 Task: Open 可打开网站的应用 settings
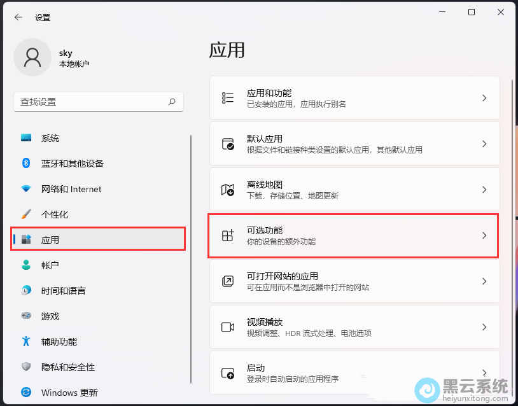click(x=353, y=281)
